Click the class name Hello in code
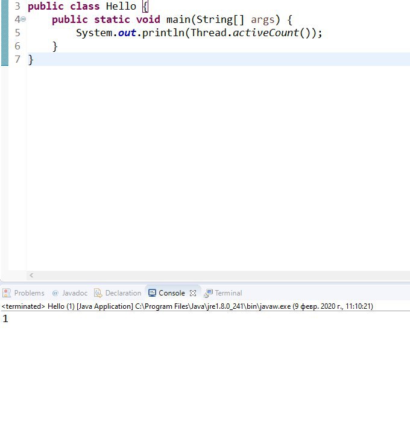The height and width of the screenshot is (427, 410). 121,6
